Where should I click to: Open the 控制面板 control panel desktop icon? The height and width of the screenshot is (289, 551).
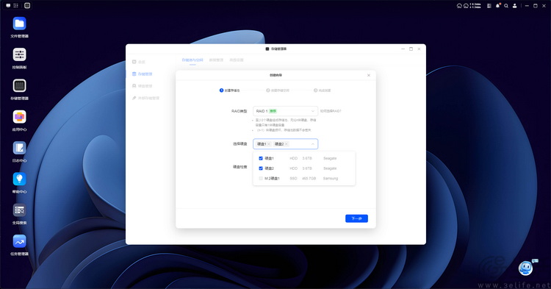tap(19, 54)
